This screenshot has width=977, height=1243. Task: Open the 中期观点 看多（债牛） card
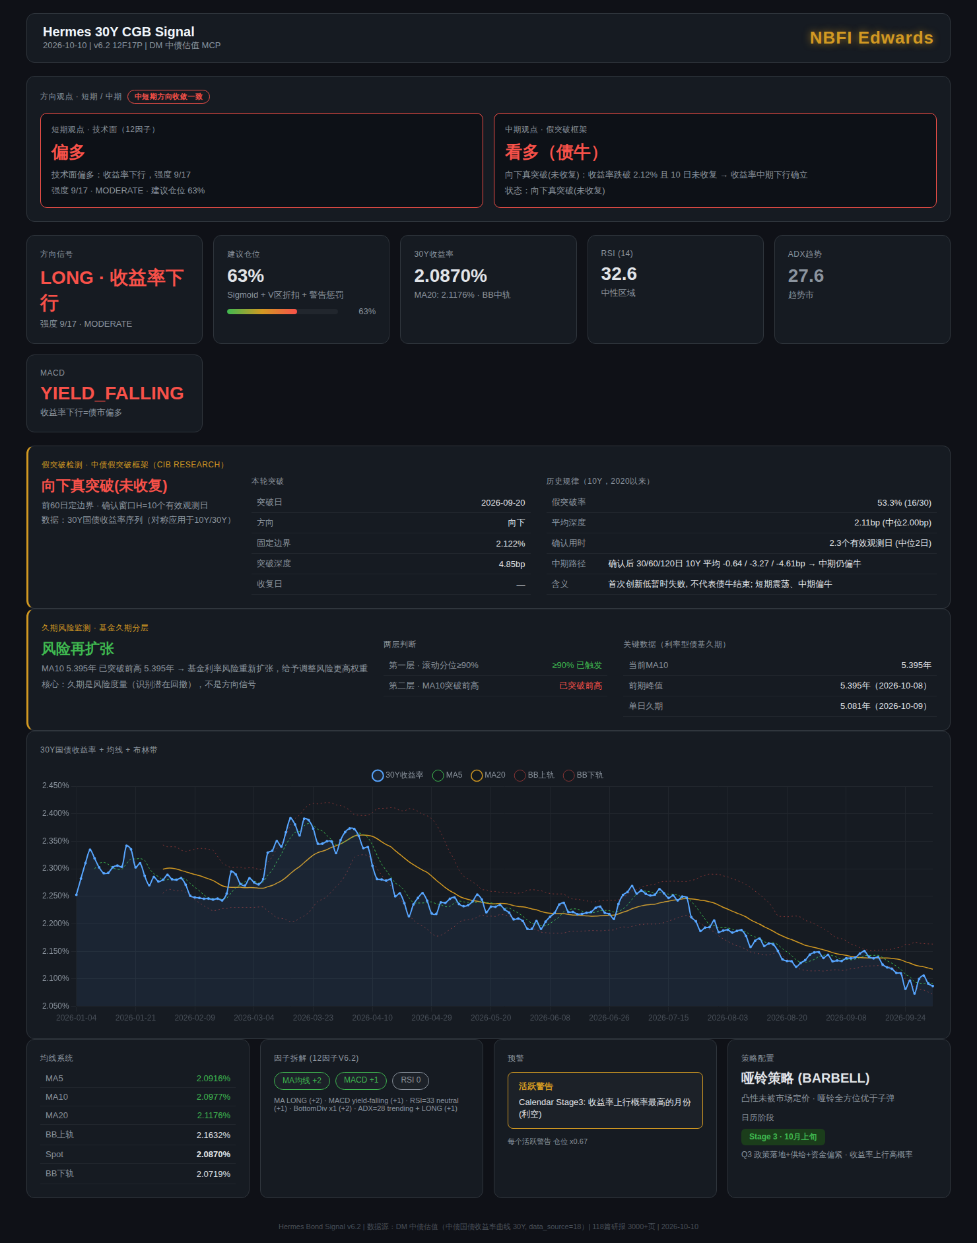[715, 160]
